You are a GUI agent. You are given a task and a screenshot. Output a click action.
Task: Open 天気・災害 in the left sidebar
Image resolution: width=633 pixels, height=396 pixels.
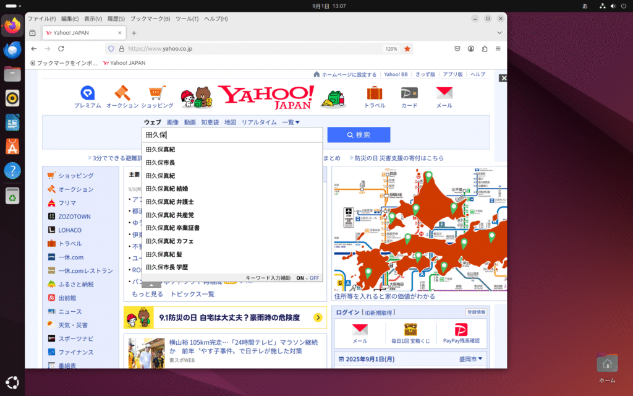click(x=73, y=325)
